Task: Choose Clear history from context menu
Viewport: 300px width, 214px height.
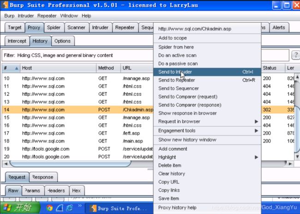Action: (x=207, y=174)
